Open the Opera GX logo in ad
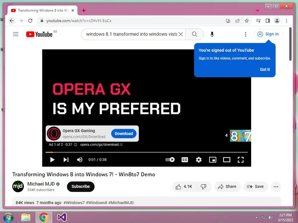 (54, 134)
